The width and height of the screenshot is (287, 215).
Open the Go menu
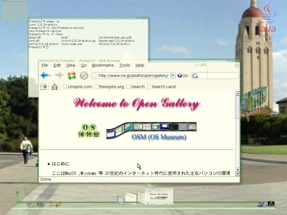[84, 65]
